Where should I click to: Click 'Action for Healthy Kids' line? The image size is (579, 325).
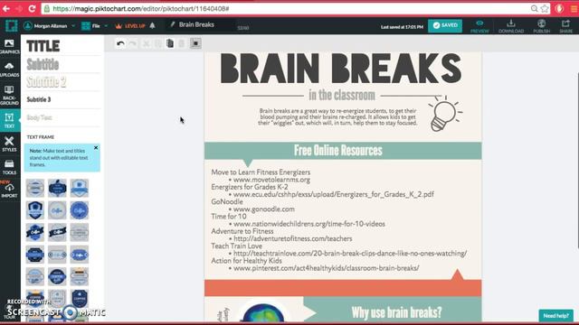coord(246,261)
